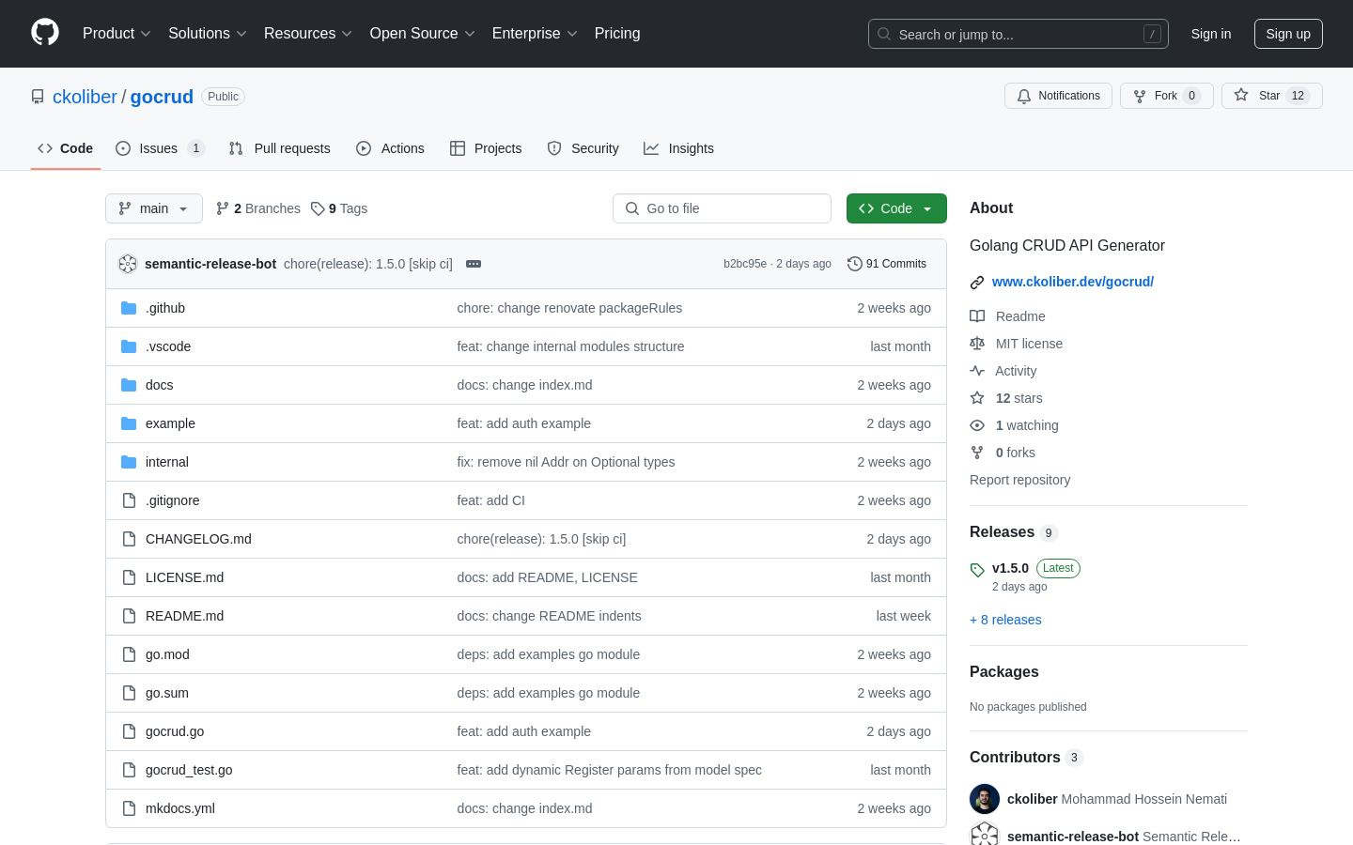Open the green Code dropdown button
Image resolution: width=1353 pixels, height=845 pixels.
pyautogui.click(x=896, y=208)
